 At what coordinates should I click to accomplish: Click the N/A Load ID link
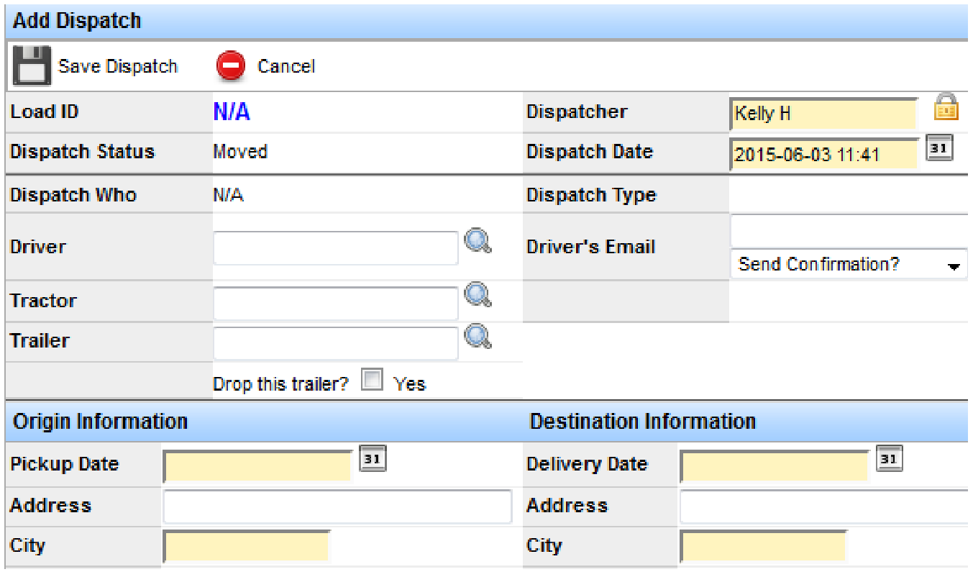(232, 112)
